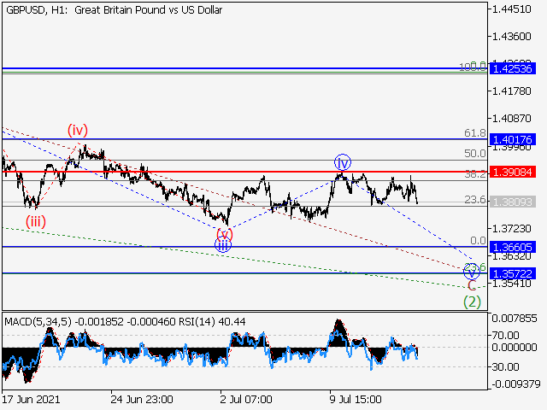Click the MACD(5,34,5) indicator label
Viewport: 547px width, 410px height.
point(38,321)
